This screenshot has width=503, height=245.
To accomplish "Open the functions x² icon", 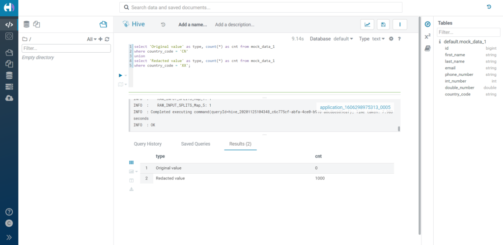I will 427,36.
